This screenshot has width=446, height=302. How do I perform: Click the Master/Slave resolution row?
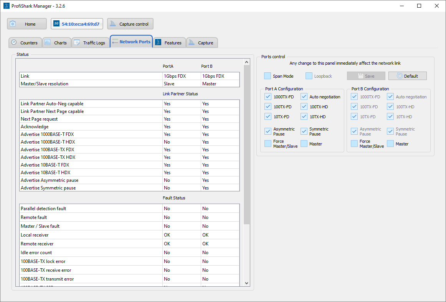129,84
